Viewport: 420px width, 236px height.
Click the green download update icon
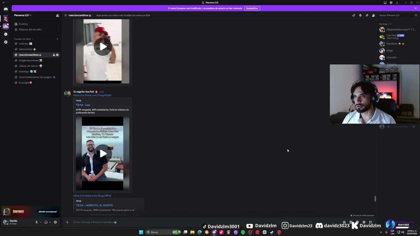point(397,3)
